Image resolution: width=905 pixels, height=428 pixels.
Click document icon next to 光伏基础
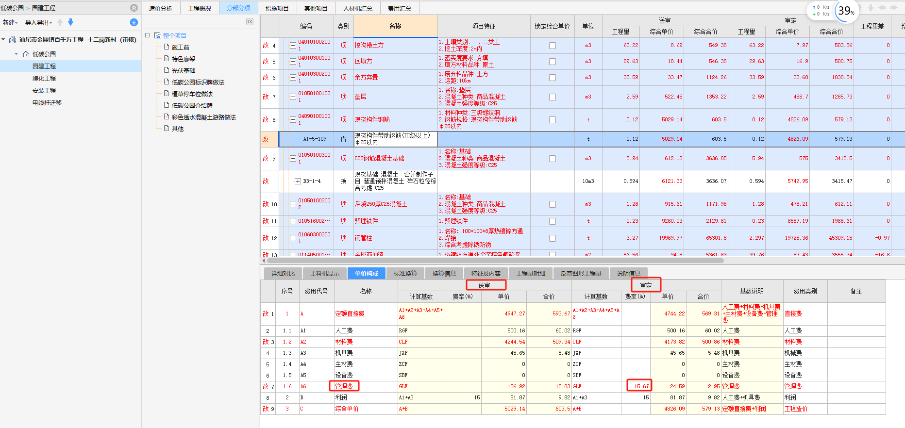tap(167, 70)
